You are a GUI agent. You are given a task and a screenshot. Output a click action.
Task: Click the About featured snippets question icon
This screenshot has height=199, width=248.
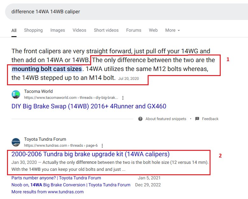(140, 119)
